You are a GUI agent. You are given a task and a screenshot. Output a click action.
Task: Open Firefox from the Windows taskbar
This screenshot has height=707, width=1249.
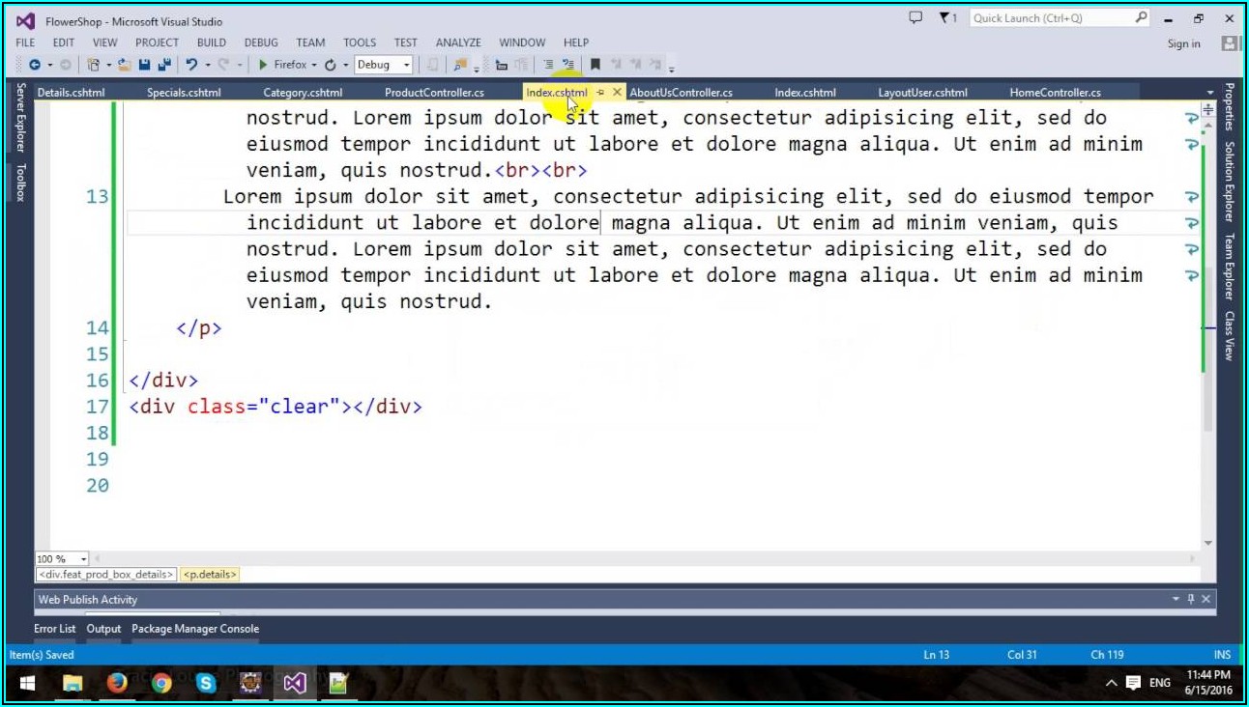pyautogui.click(x=118, y=684)
